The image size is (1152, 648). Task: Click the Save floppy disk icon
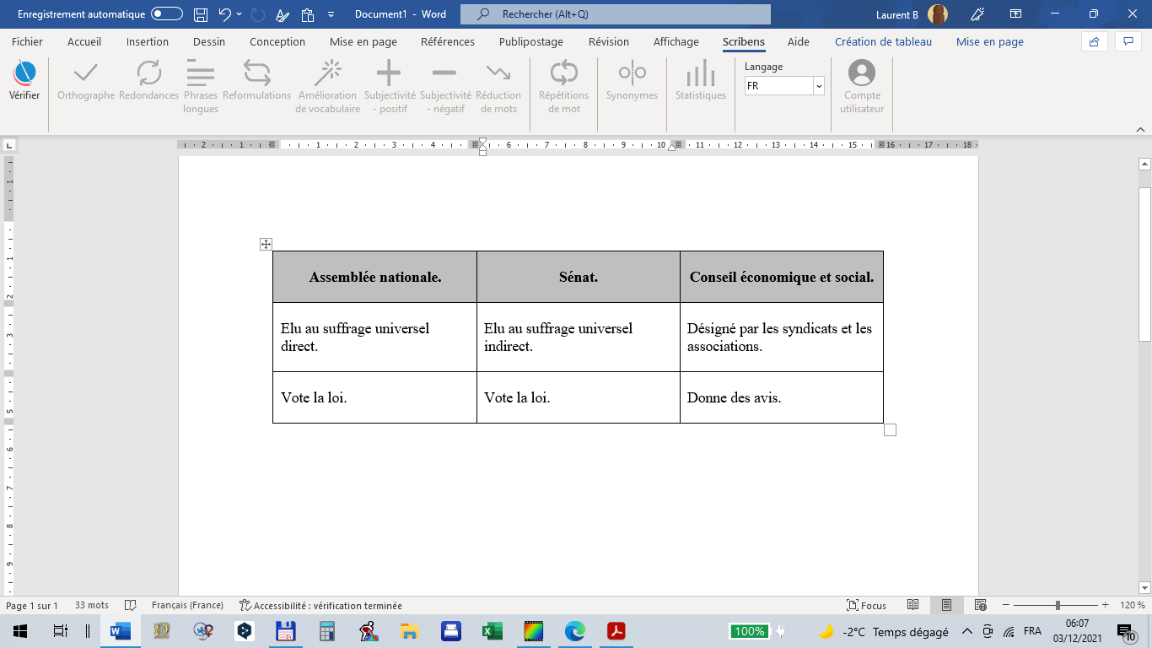tap(201, 14)
